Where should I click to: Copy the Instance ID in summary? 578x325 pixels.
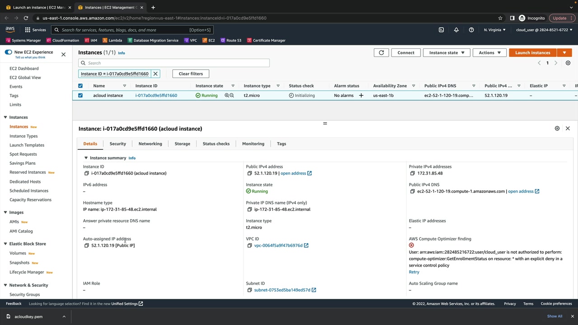pos(87,173)
